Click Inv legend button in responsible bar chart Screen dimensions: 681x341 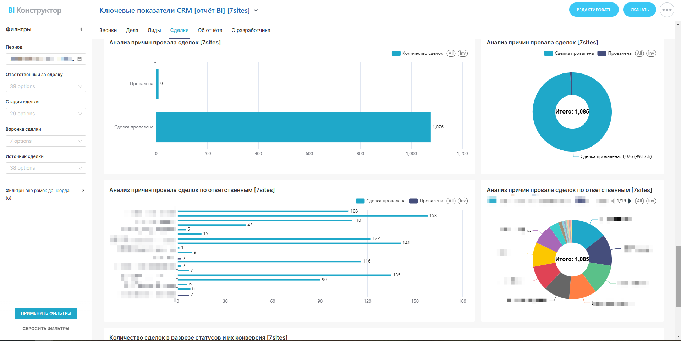point(462,201)
